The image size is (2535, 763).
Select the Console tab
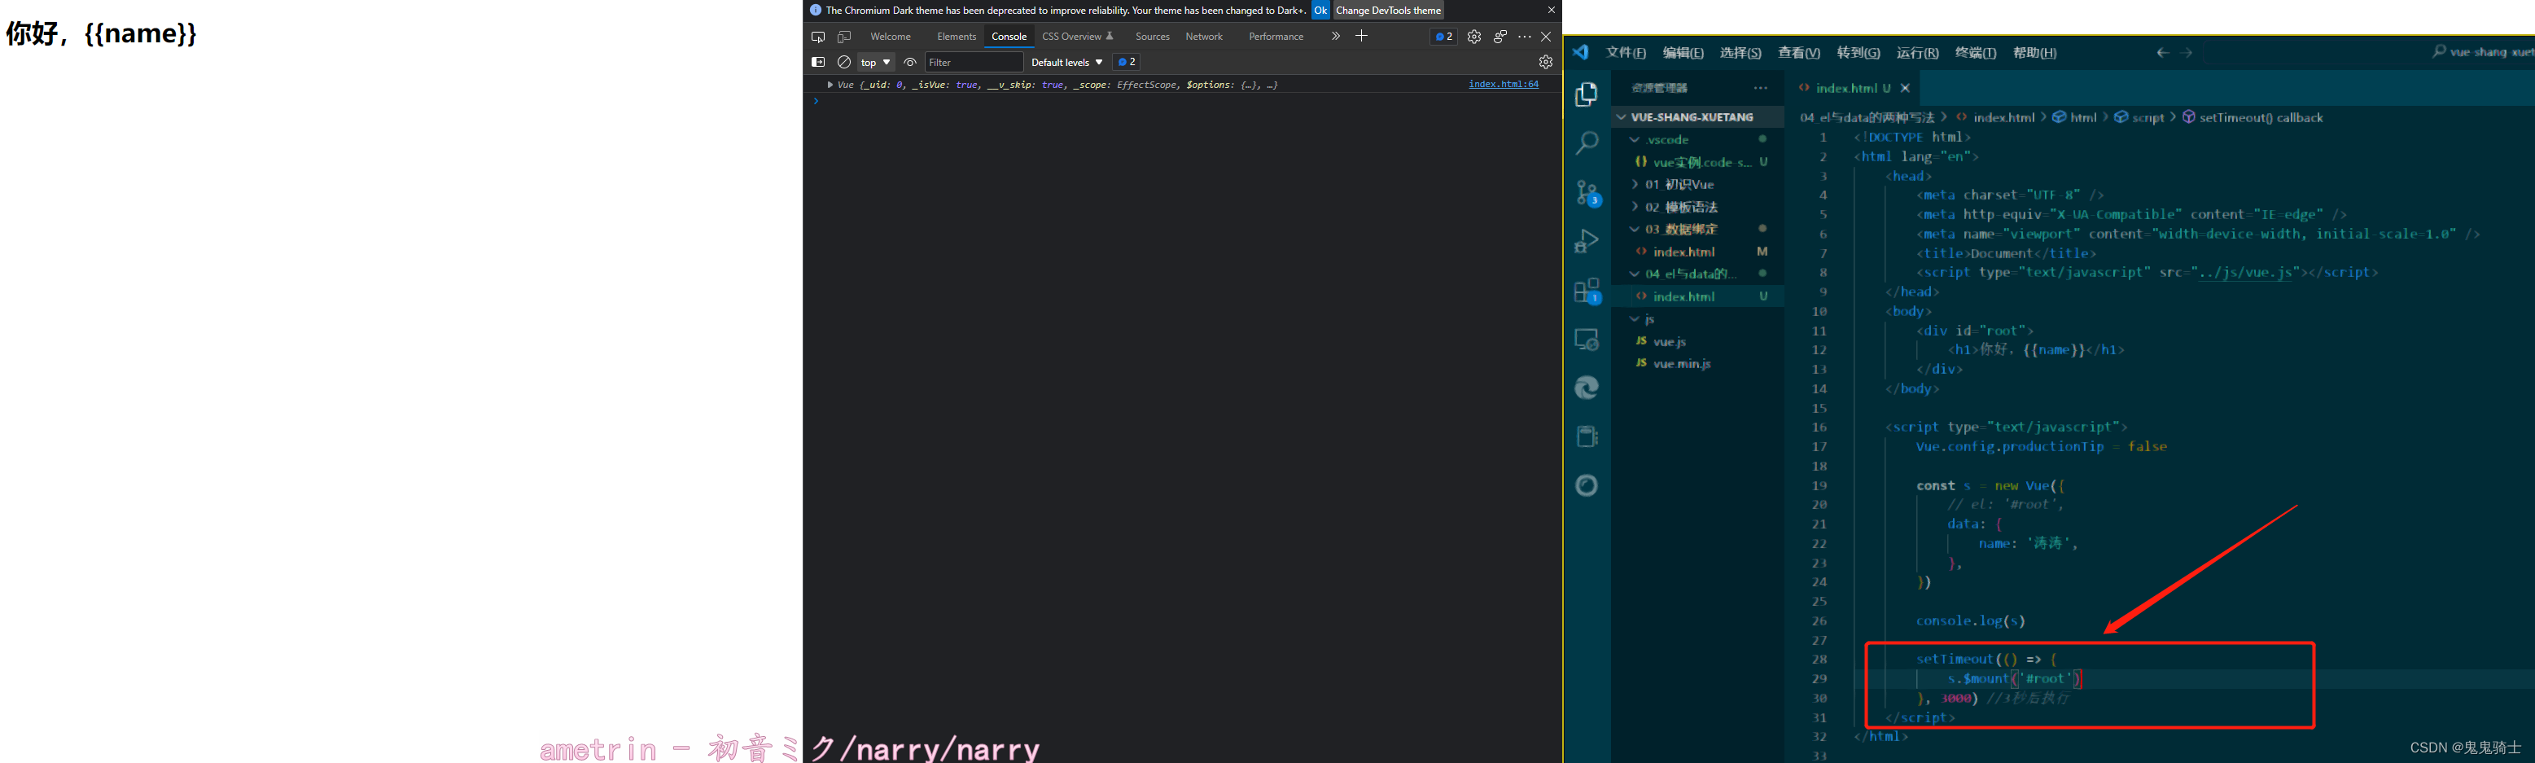tap(1009, 37)
